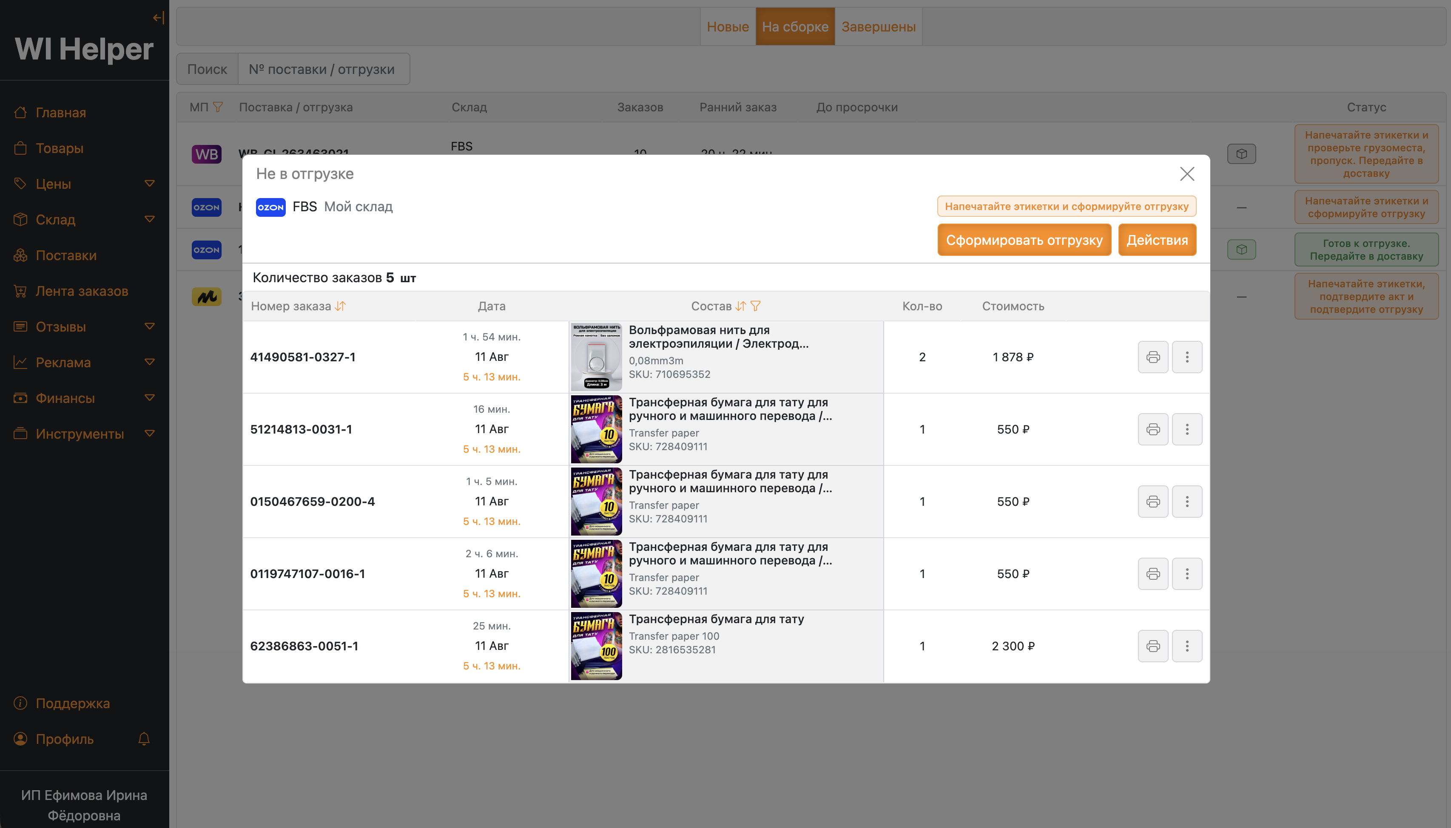Viewport: 1451px width, 828px height.
Task: Click the Поддержка info icon
Action: [x=20, y=703]
